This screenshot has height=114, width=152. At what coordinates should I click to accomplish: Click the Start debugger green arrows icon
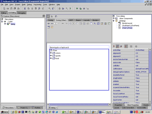point(77,9)
